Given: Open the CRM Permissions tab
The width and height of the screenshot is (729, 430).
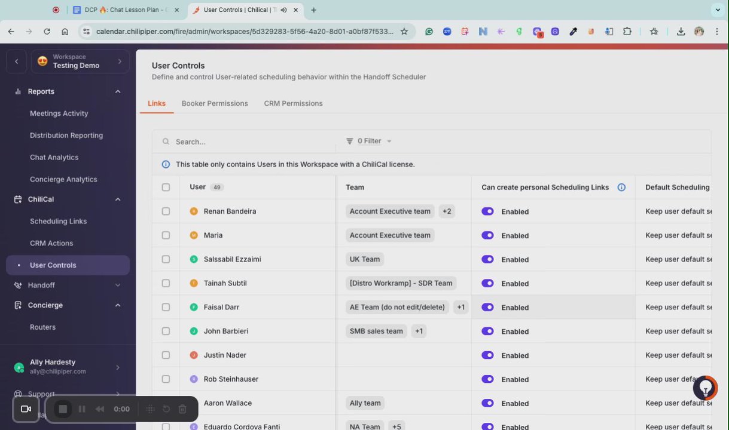Looking at the screenshot, I should (x=293, y=103).
